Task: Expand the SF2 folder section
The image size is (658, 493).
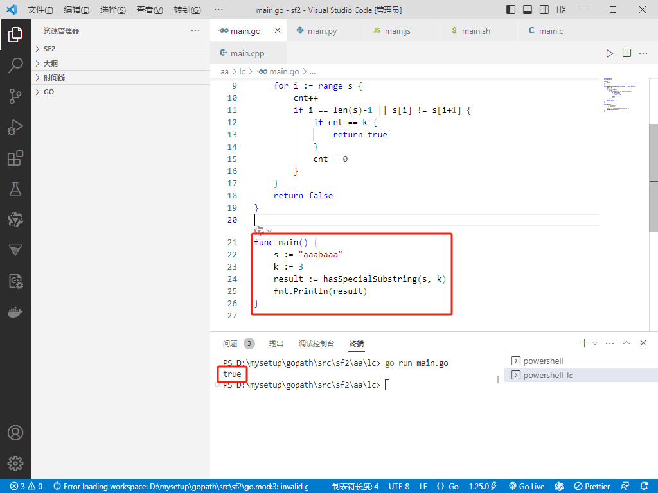Action: 120,49
